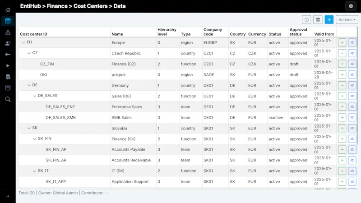
Task: Open the play icon in sidebar
Action: coord(8,65)
